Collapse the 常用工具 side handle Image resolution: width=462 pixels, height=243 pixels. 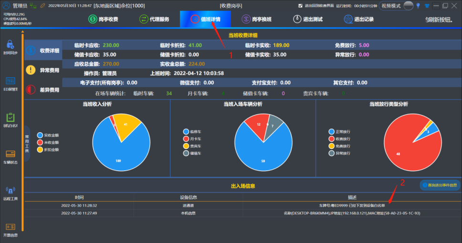coord(27,144)
